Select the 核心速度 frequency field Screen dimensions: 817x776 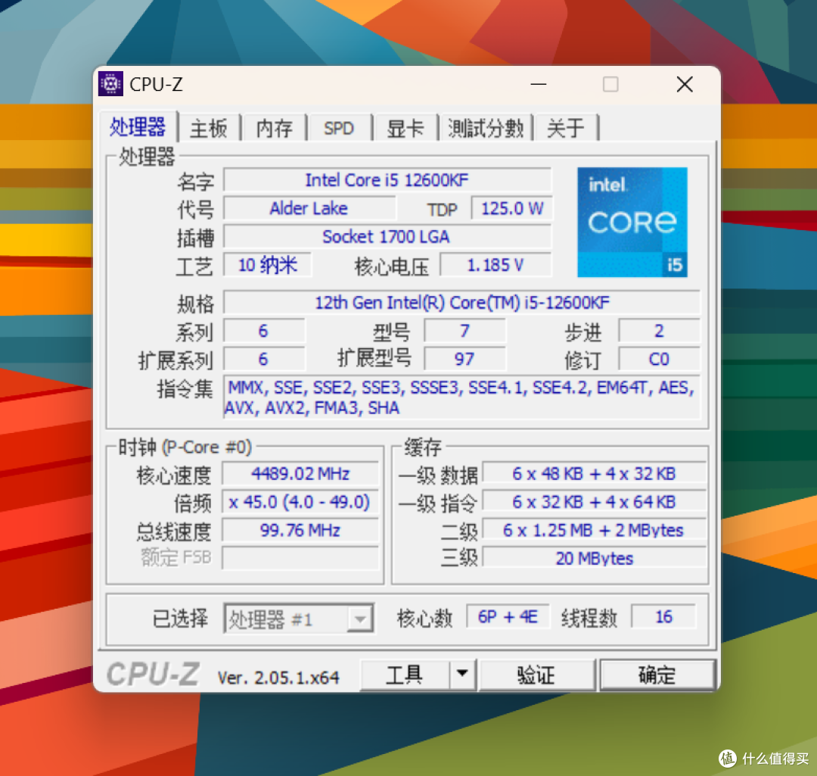(x=300, y=473)
